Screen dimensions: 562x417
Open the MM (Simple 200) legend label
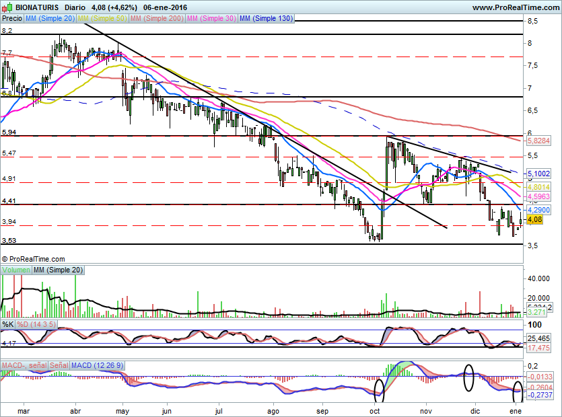[157, 18]
